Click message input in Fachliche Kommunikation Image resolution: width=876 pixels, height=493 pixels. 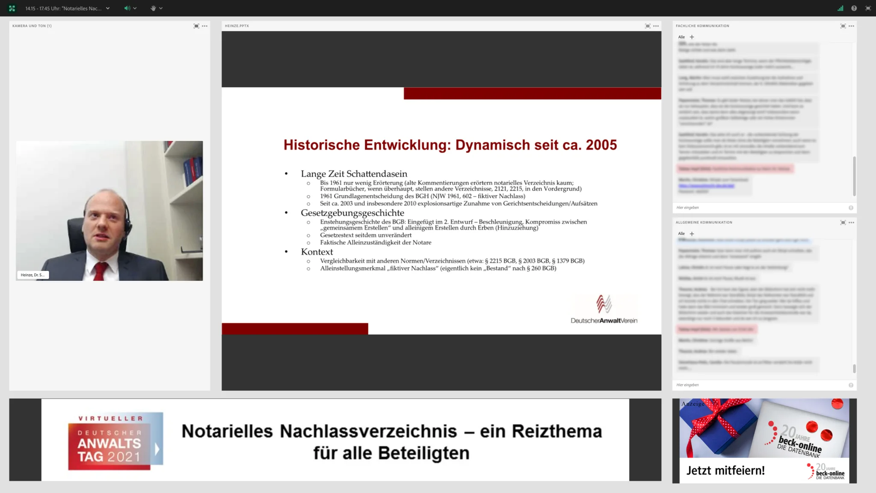tap(761, 208)
